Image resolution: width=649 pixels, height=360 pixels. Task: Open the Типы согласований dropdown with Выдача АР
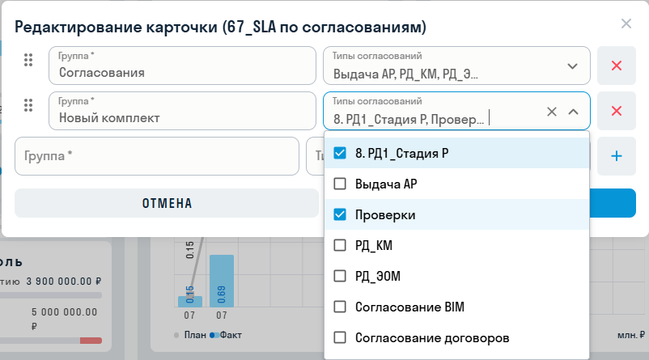point(445,66)
